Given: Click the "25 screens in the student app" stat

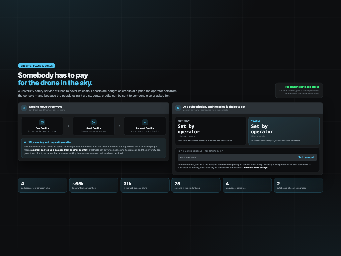Looking at the screenshot, I should pos(196,185).
